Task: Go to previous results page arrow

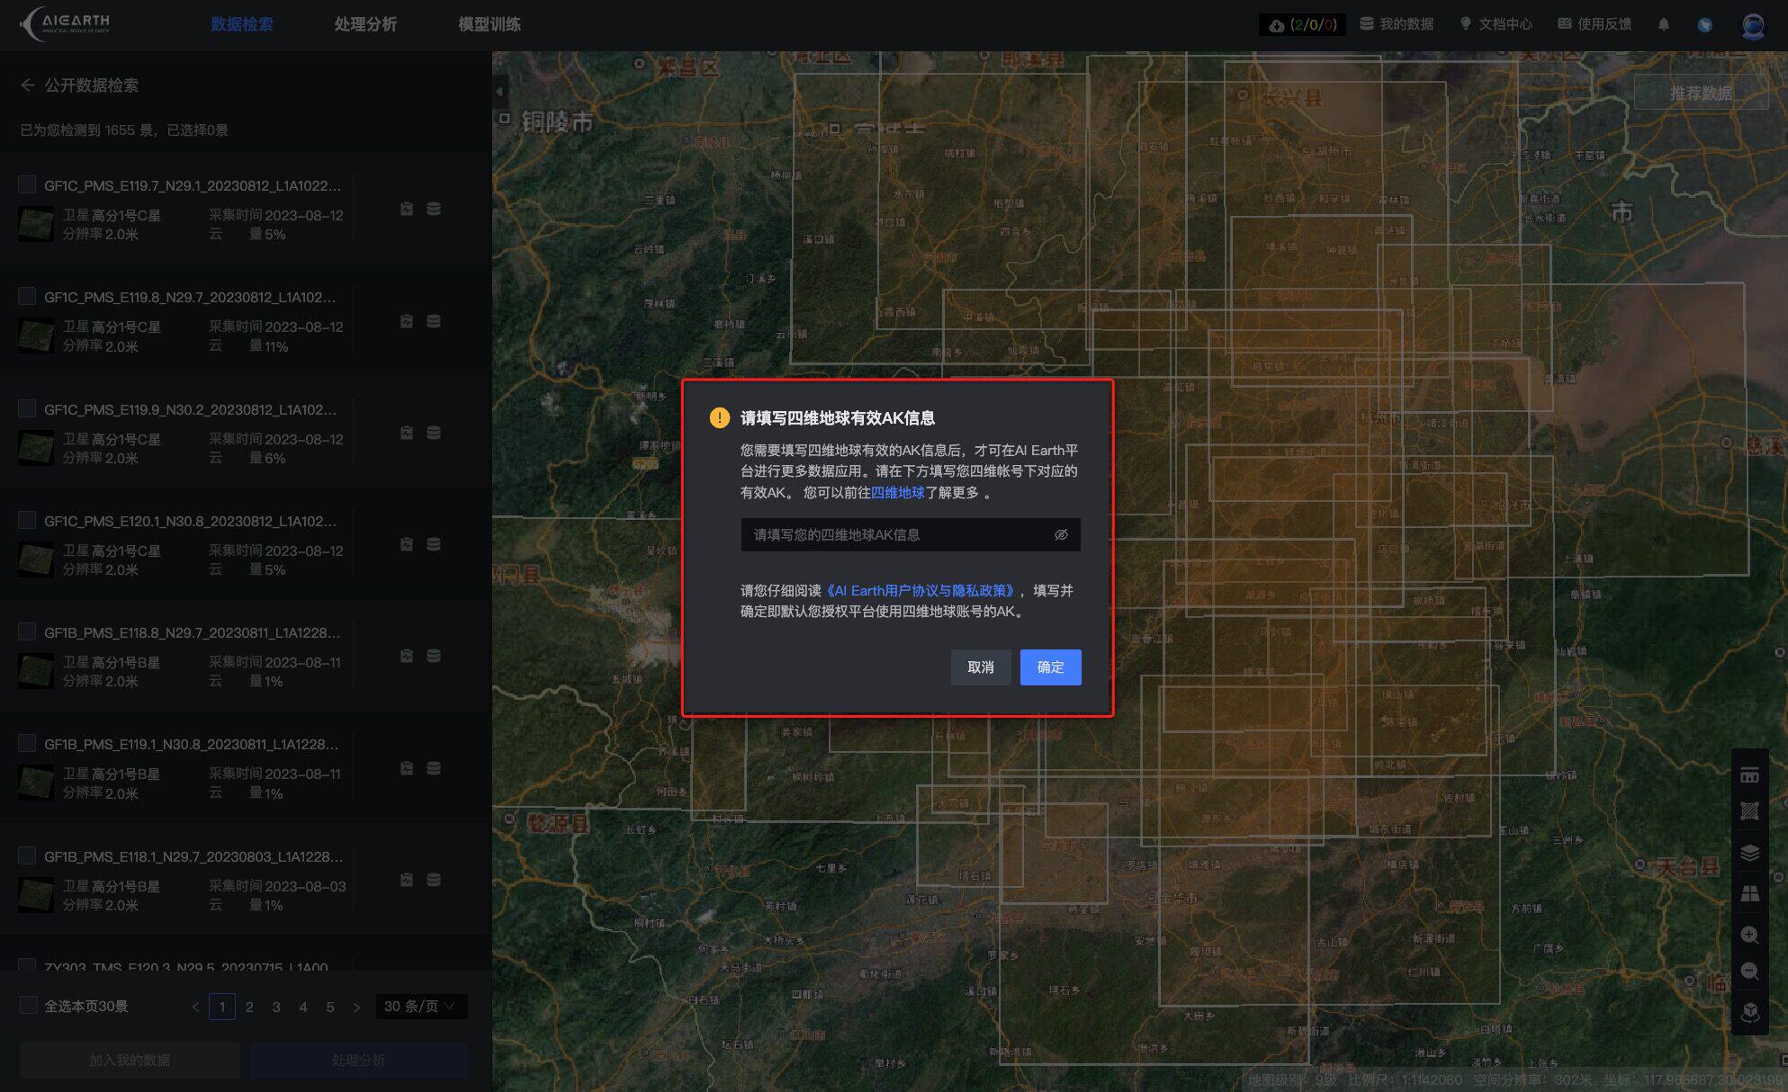Action: [195, 1007]
